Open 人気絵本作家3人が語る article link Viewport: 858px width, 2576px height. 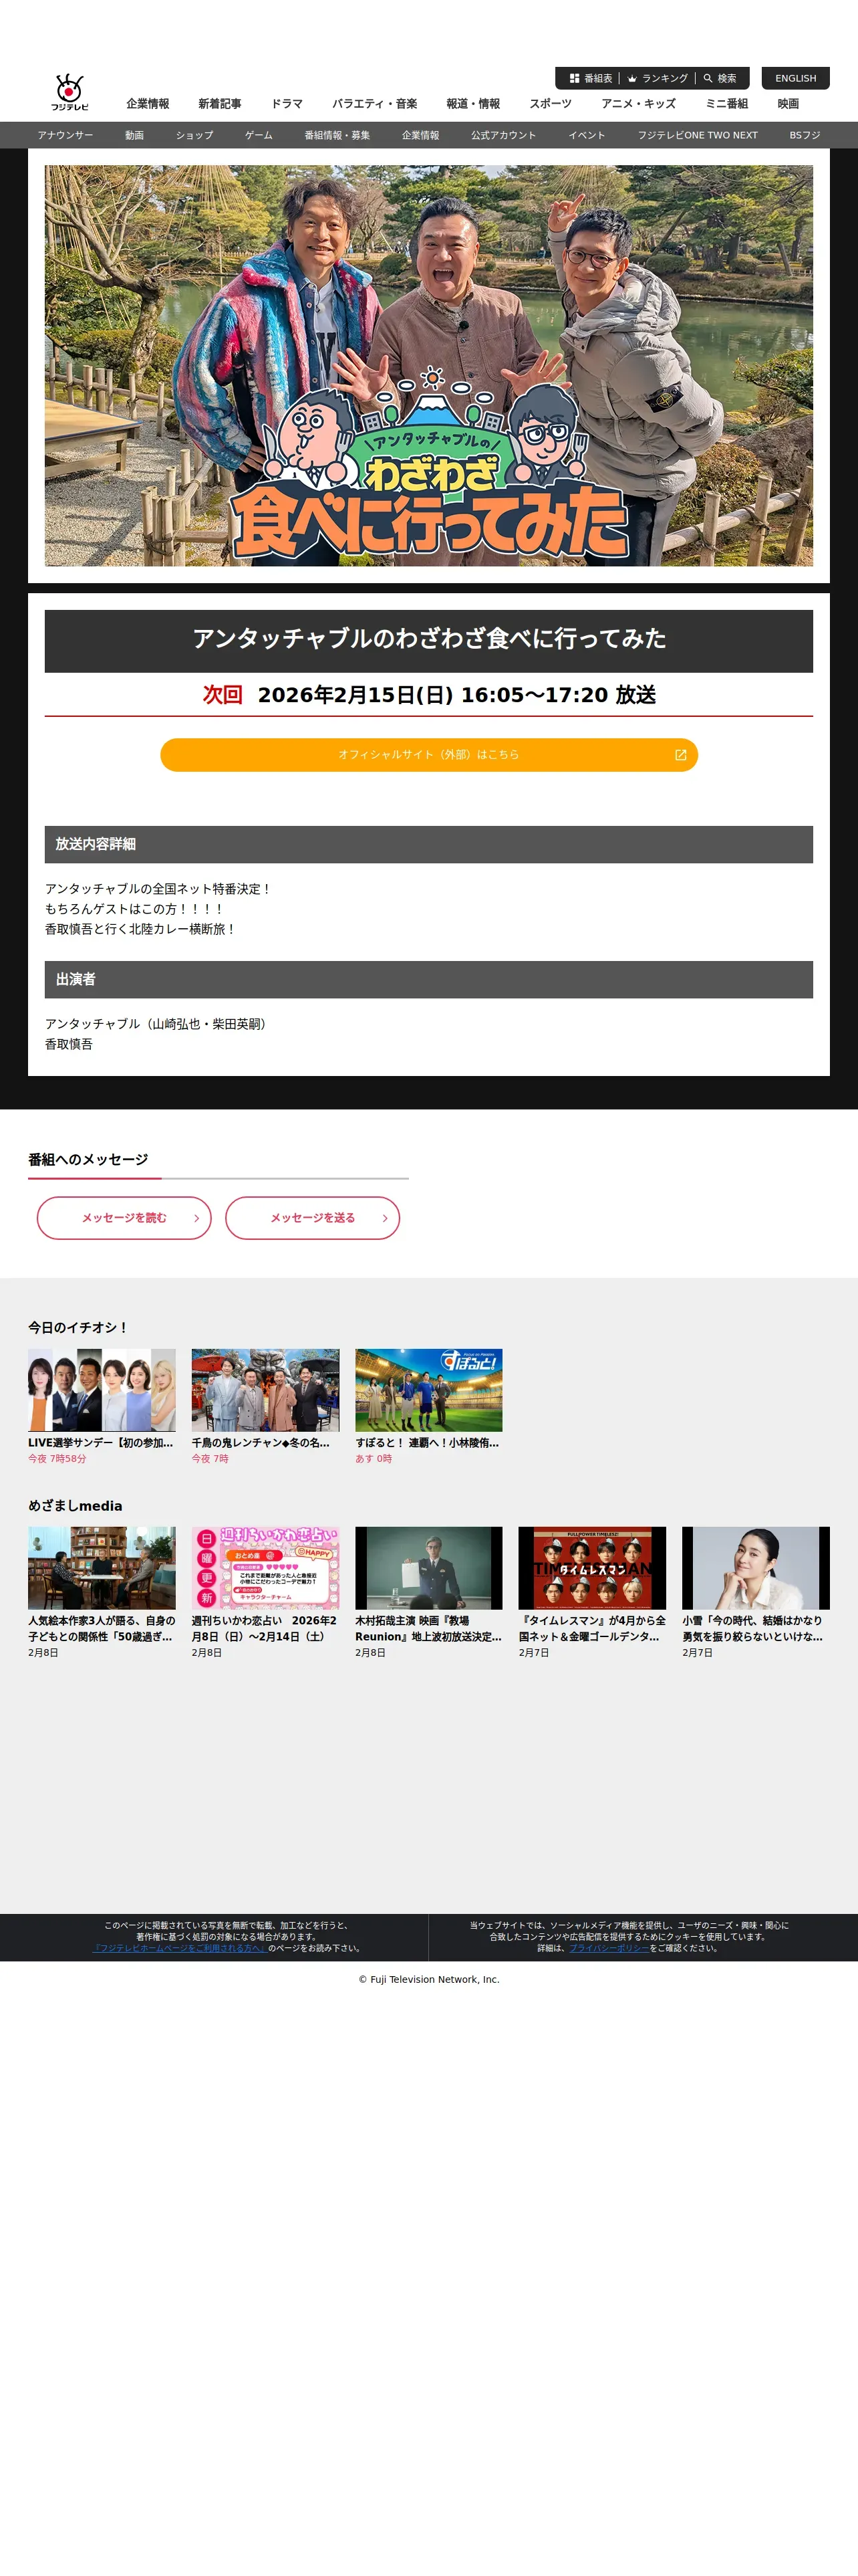[x=102, y=1628]
